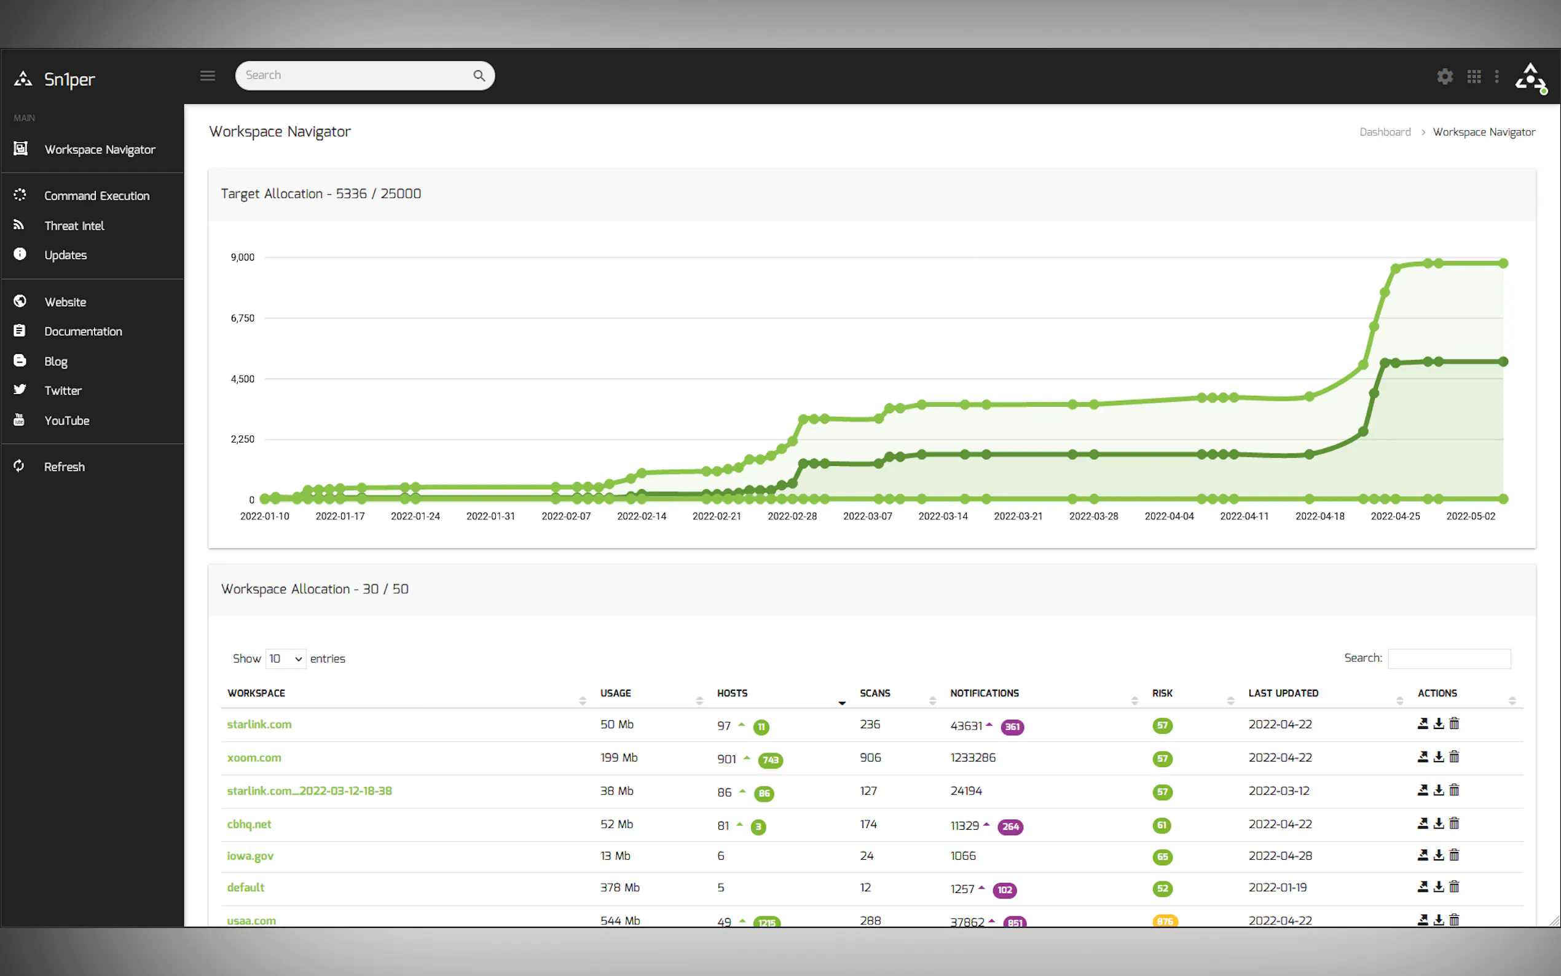Click the Dashboard breadcrumb link
This screenshot has height=976, width=1561.
click(x=1385, y=132)
